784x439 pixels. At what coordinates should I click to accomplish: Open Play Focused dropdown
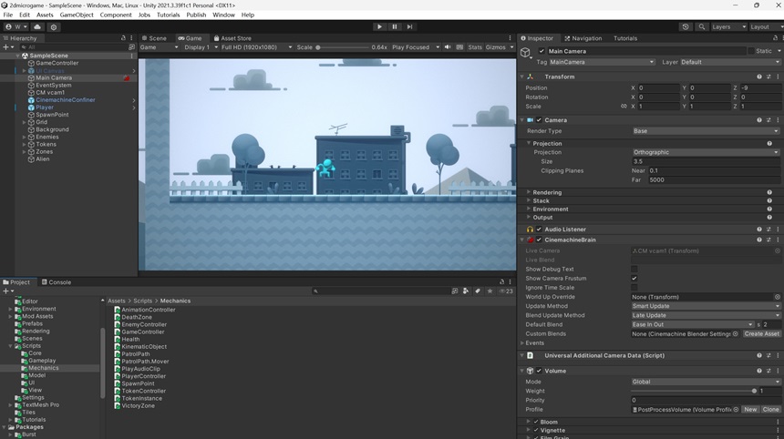tap(416, 47)
